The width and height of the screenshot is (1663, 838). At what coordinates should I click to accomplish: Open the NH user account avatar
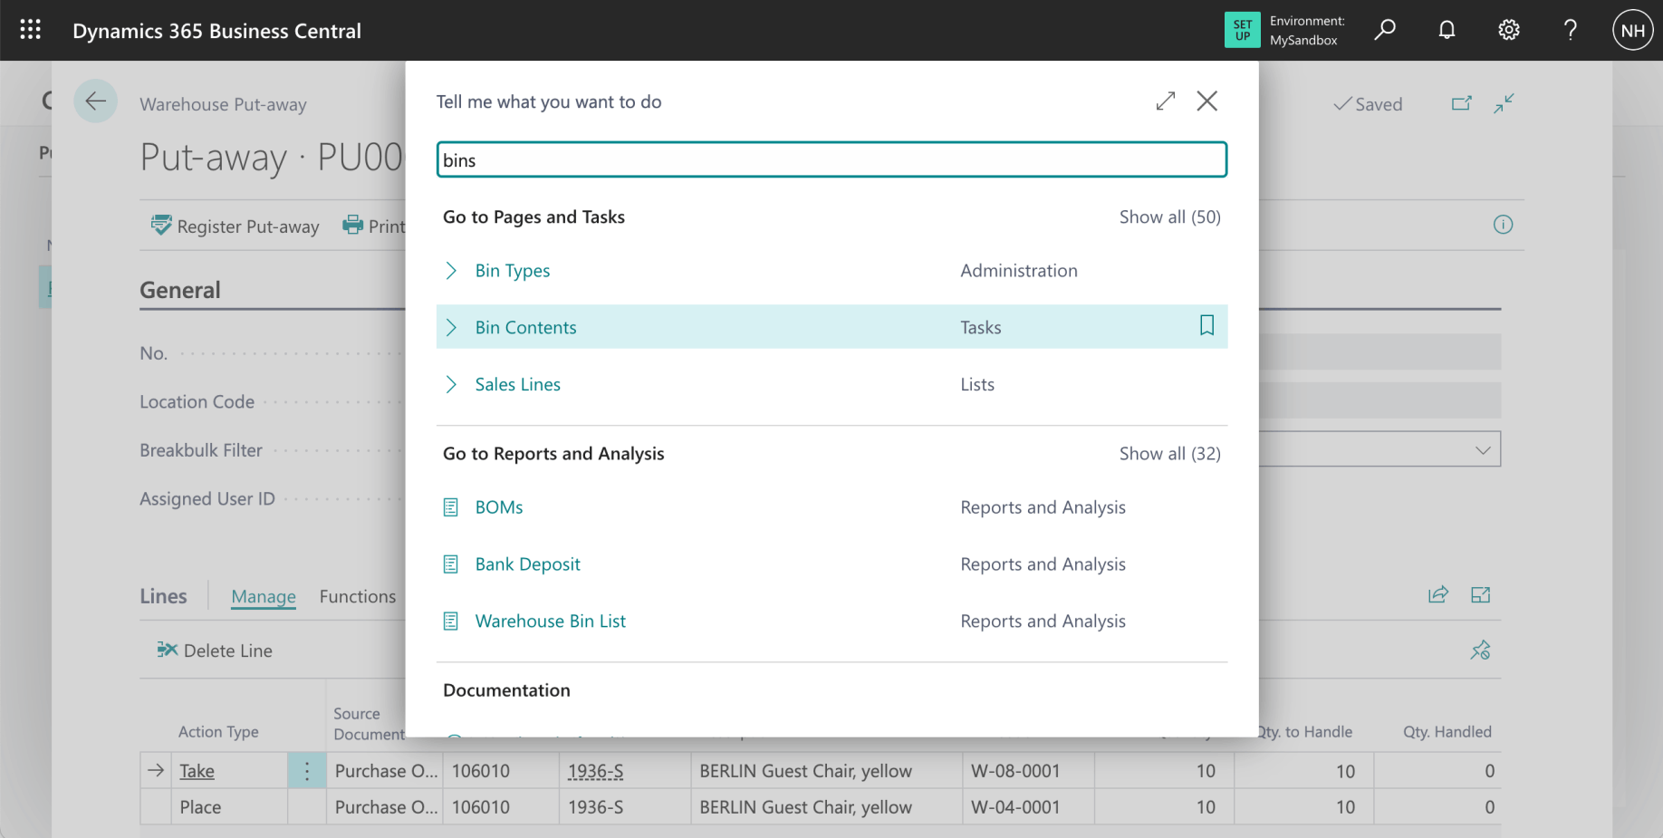(1632, 31)
